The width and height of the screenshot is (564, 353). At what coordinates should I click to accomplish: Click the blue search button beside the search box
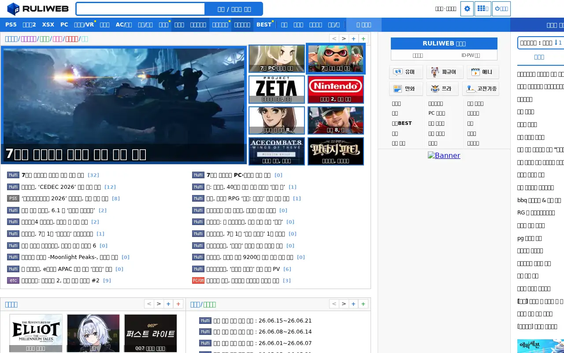234,9
